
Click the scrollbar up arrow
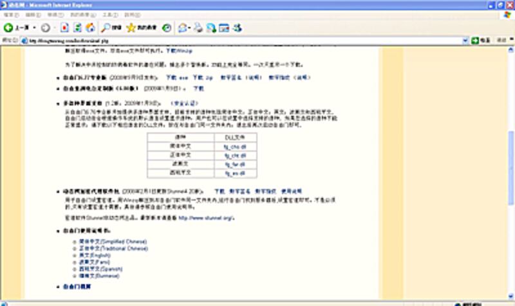510,50
